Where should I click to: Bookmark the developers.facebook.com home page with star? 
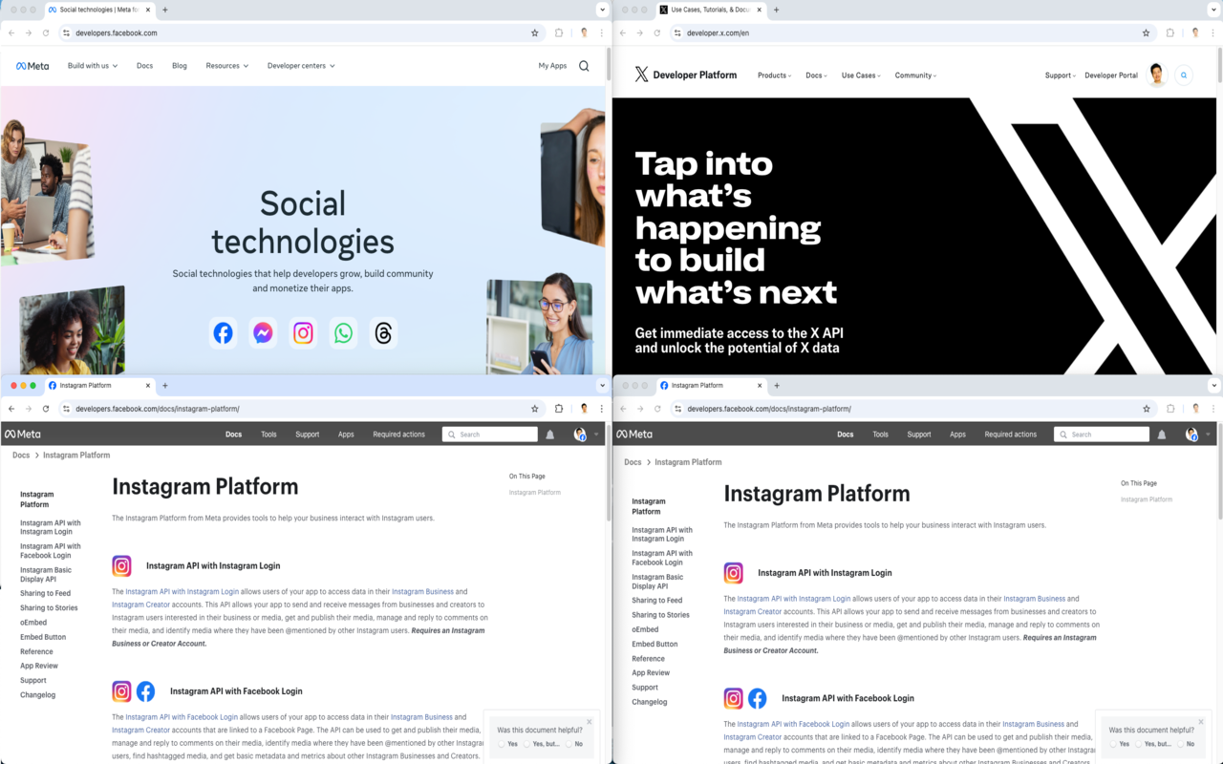pyautogui.click(x=535, y=32)
